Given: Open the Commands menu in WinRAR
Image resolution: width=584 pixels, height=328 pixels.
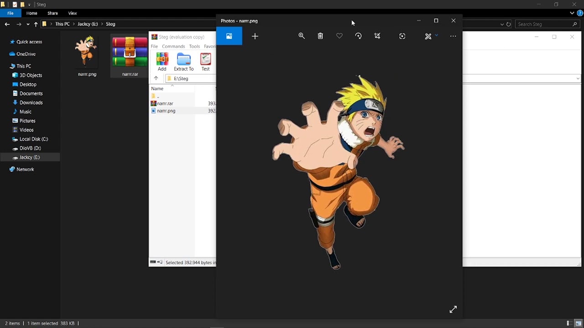Looking at the screenshot, I should click(173, 46).
